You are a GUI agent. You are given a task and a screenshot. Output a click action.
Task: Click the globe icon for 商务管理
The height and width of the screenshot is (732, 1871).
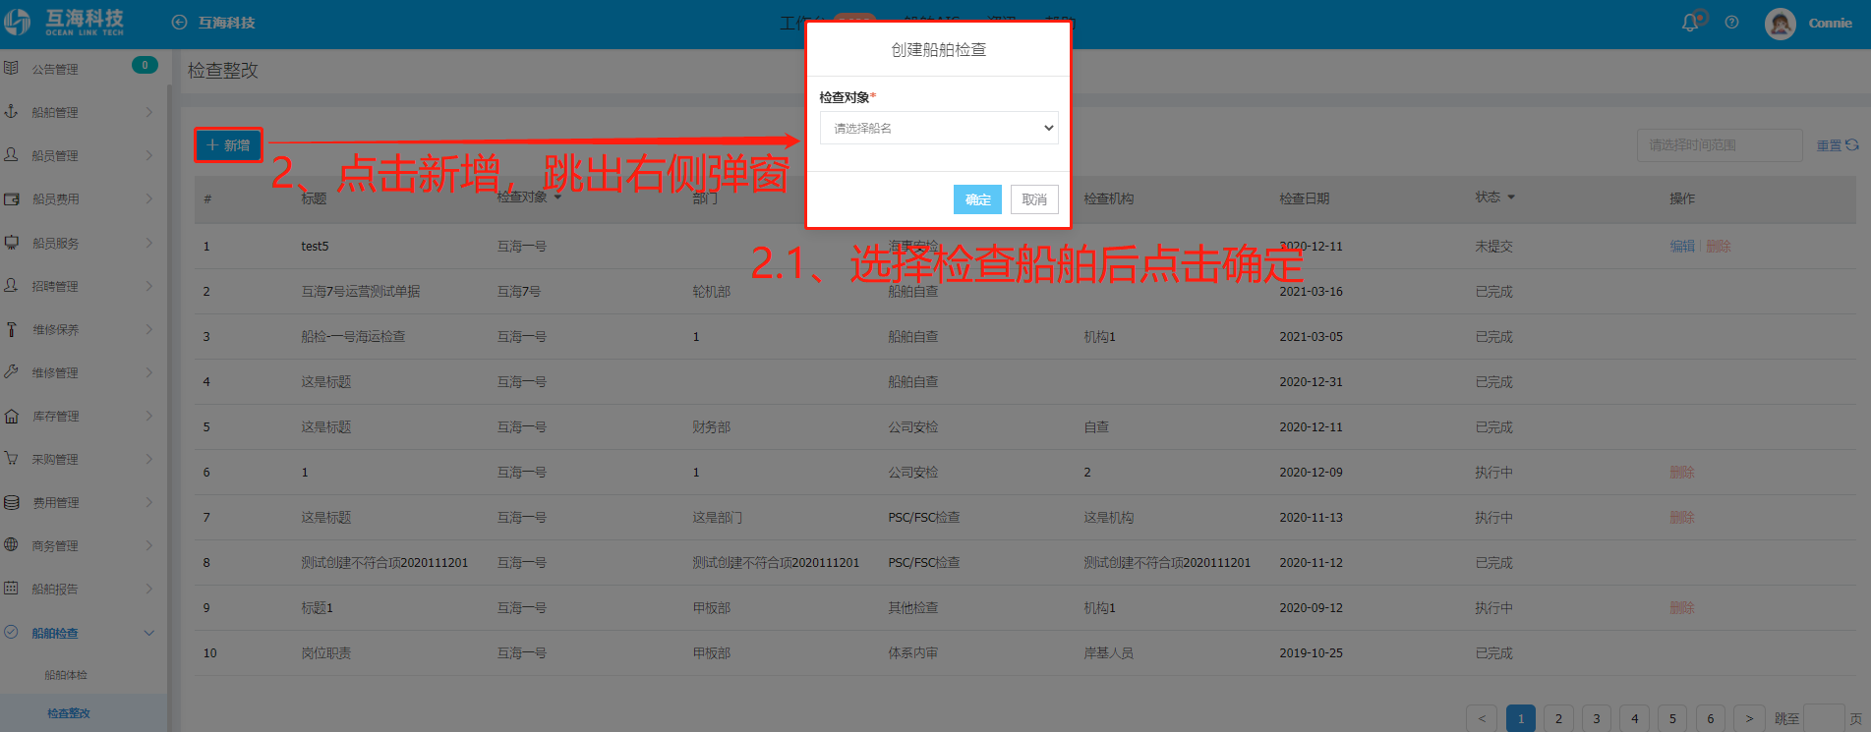(11, 544)
